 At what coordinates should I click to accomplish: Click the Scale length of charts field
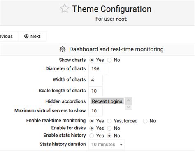95,91
